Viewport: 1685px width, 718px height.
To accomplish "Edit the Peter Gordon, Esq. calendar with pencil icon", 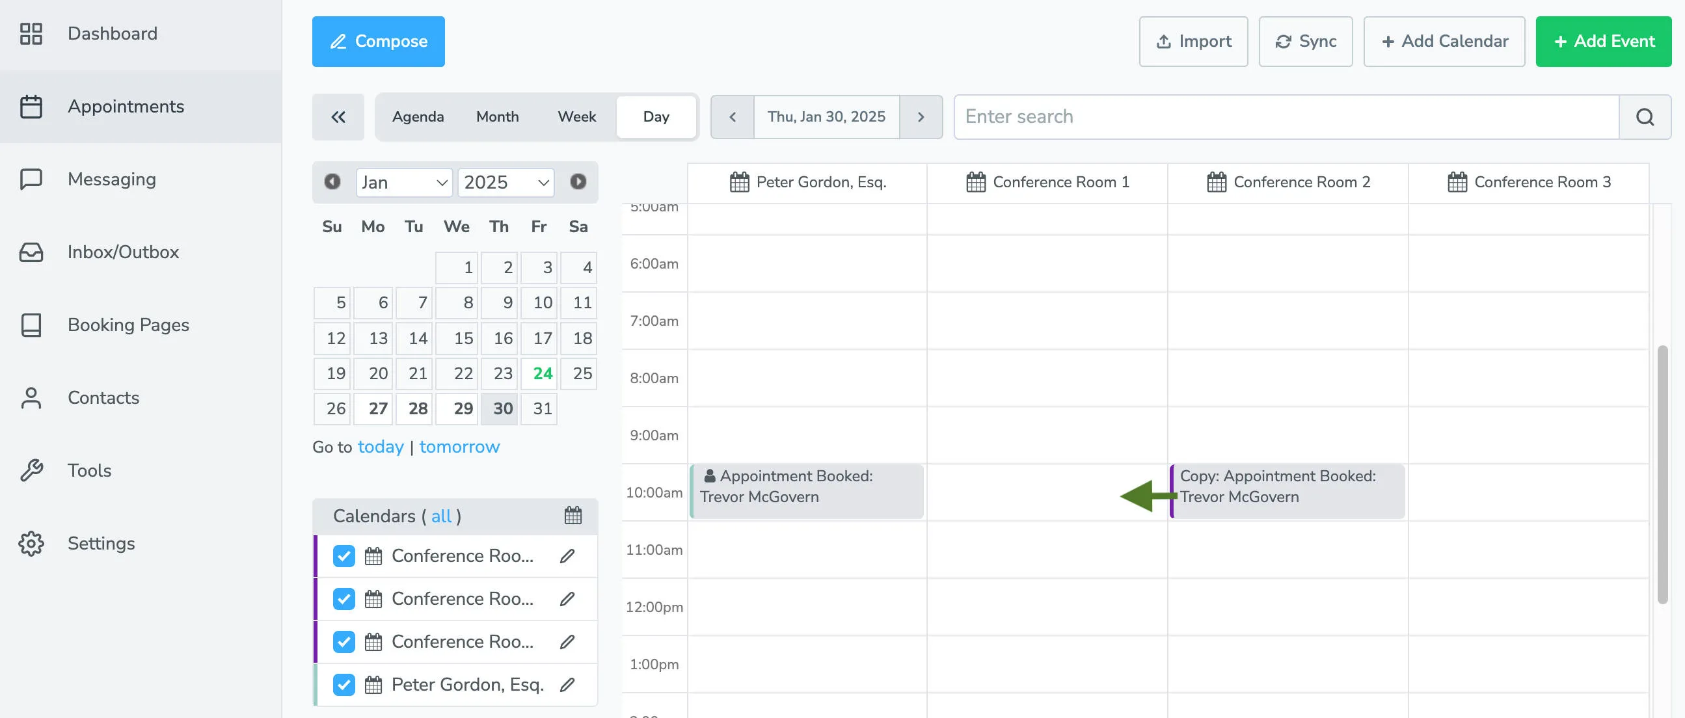I will [x=567, y=684].
